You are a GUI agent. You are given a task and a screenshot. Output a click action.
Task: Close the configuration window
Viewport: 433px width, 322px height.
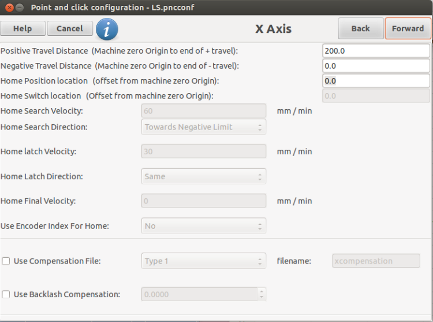(x=9, y=8)
